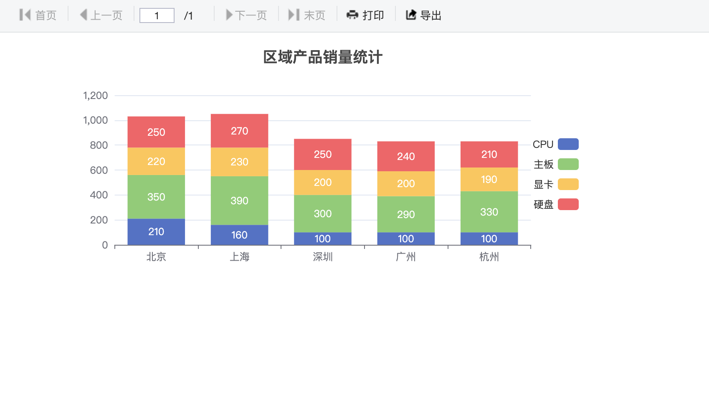Select 北京 CPU bar segment 210
This screenshot has height=401, width=709.
pyautogui.click(x=156, y=232)
